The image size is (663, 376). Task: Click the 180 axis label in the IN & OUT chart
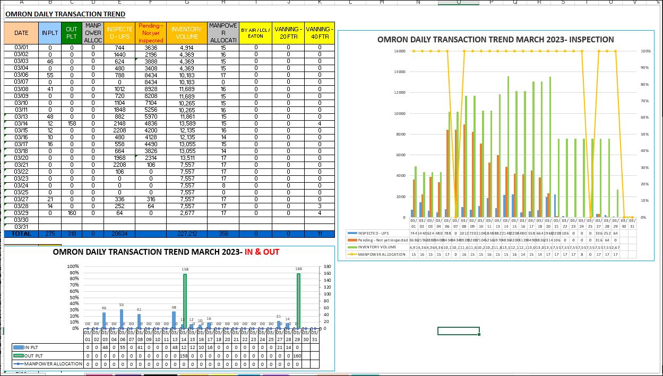(x=327, y=267)
